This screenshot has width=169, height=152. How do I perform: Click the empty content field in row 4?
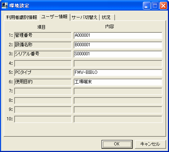pos(118,64)
